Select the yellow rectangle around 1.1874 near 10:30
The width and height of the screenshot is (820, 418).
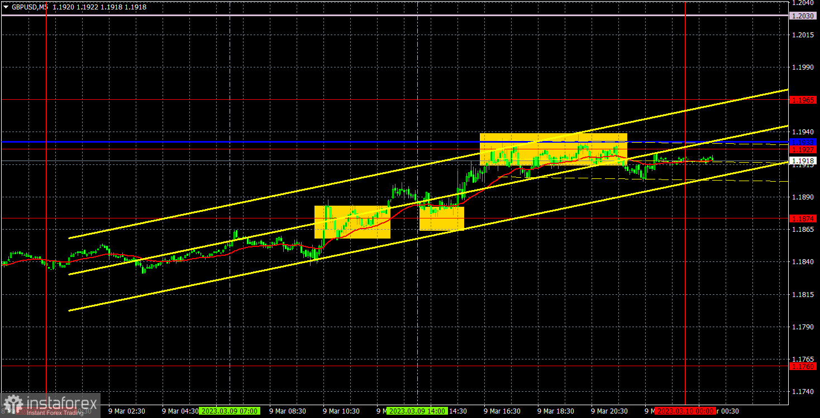tap(352, 222)
